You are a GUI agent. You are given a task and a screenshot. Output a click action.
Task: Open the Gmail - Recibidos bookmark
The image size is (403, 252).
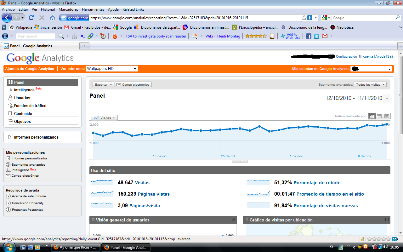(87, 27)
